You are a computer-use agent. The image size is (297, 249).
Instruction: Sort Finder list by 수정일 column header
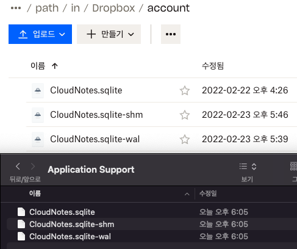[208, 193]
